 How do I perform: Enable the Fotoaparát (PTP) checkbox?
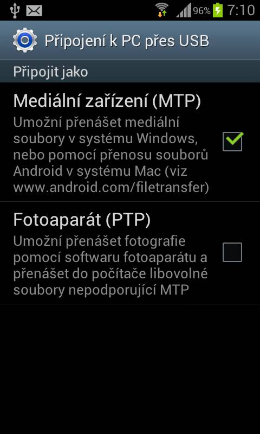pyautogui.click(x=232, y=252)
